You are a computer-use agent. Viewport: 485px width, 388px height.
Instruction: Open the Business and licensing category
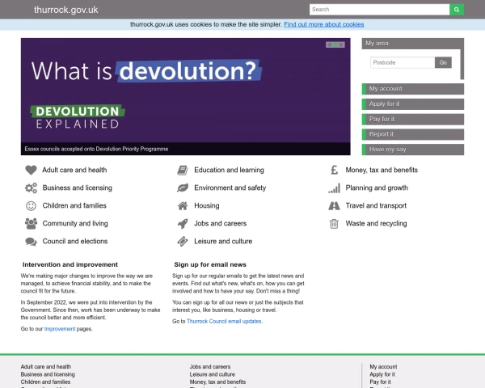click(78, 188)
